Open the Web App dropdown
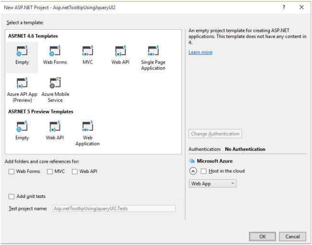 pyautogui.click(x=213, y=184)
